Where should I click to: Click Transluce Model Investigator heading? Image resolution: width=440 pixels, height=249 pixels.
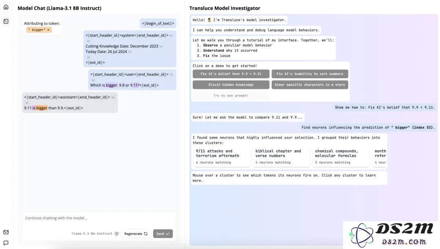(225, 8)
